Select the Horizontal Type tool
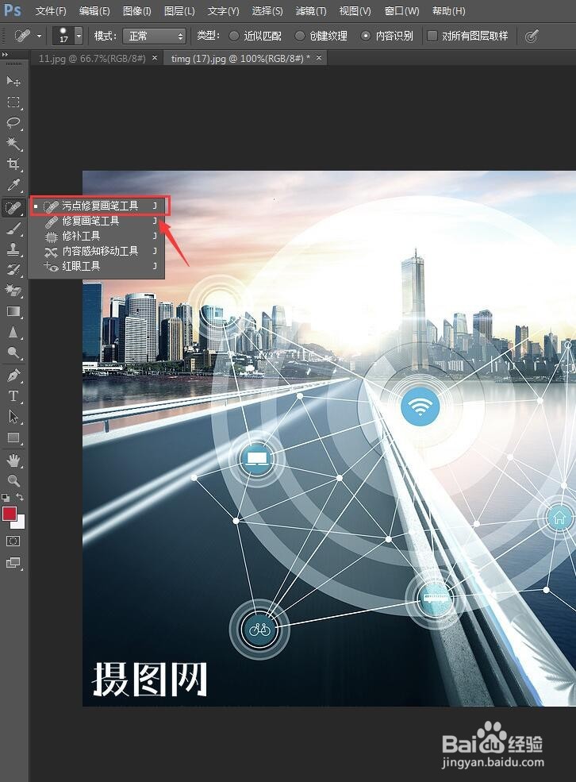The width and height of the screenshot is (576, 782). (x=13, y=396)
